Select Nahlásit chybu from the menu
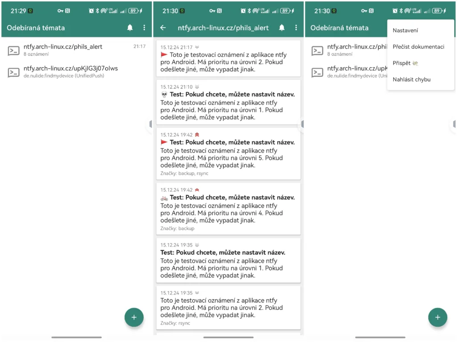Image resolution: width=457 pixels, height=342 pixels. point(411,79)
